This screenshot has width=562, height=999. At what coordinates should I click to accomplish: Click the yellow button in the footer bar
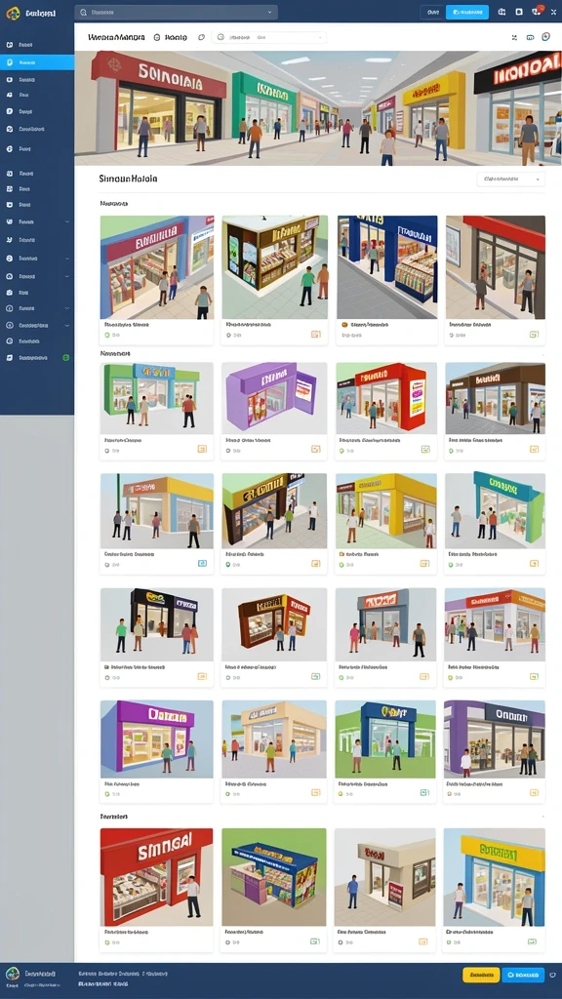pyautogui.click(x=481, y=975)
